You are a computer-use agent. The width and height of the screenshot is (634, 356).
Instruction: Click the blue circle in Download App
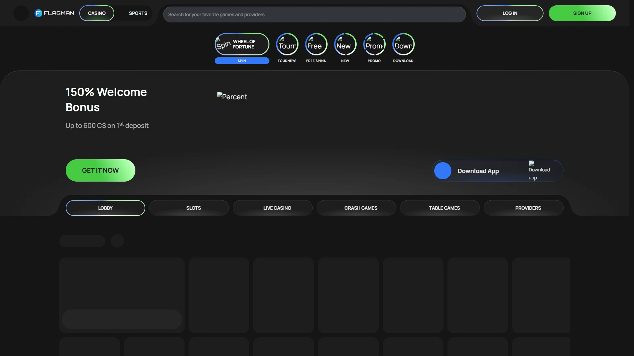pyautogui.click(x=442, y=171)
